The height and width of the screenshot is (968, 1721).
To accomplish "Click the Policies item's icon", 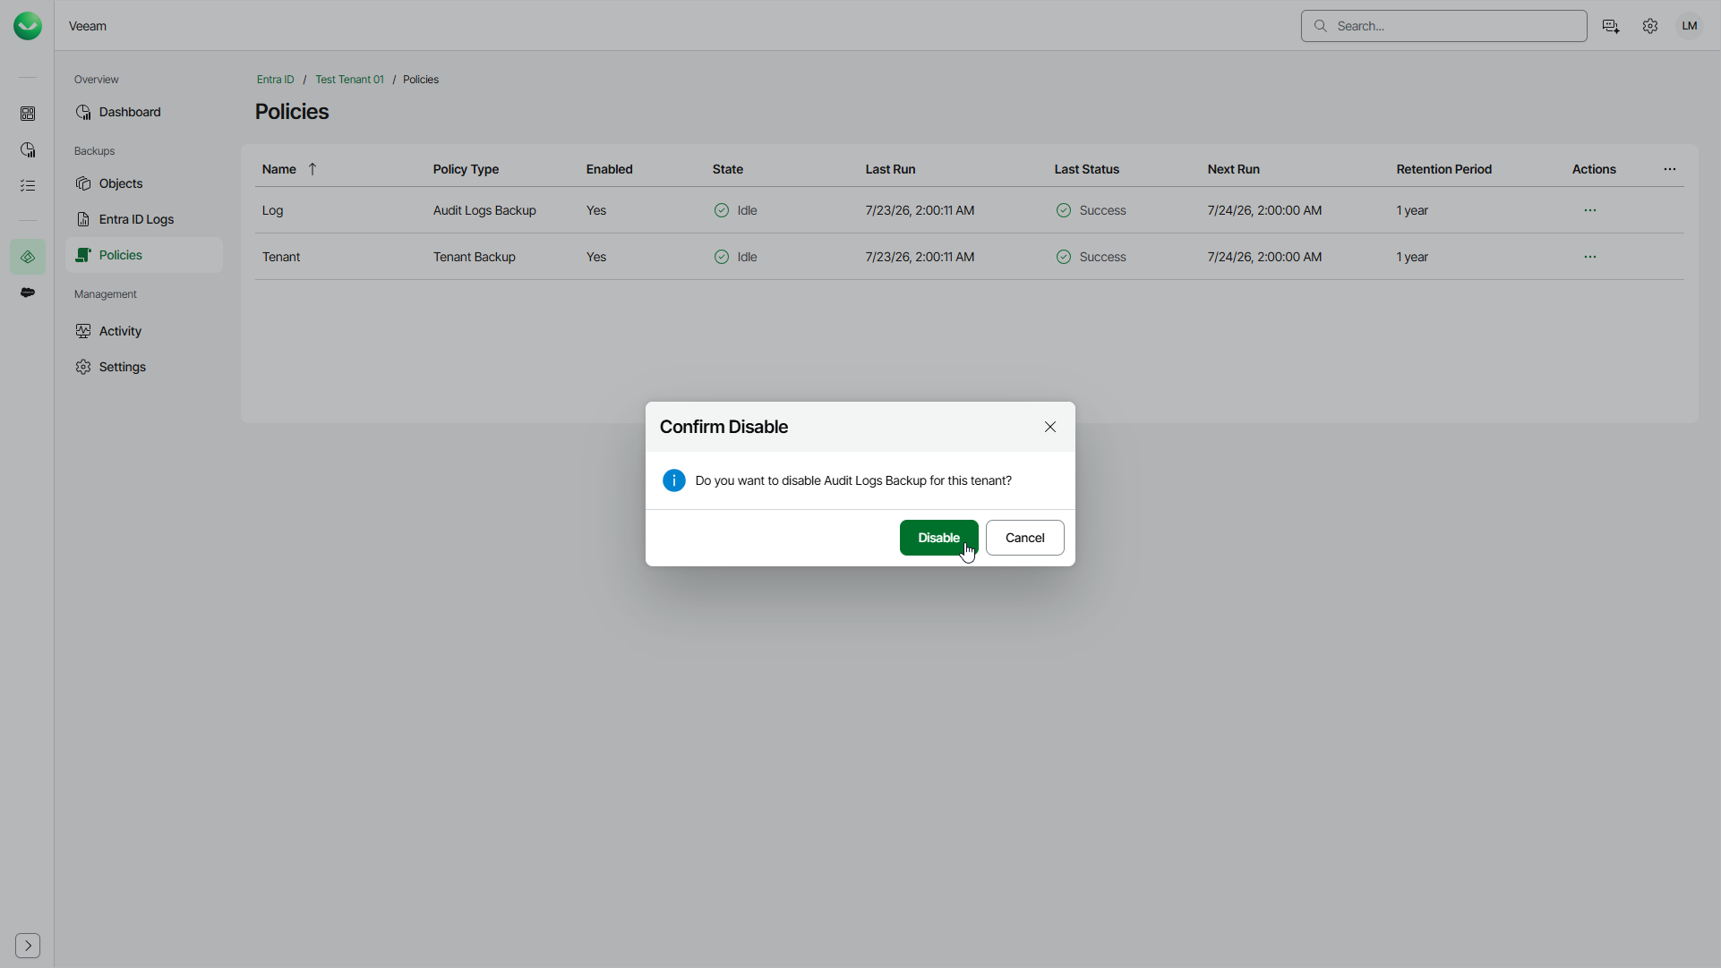I will [83, 255].
